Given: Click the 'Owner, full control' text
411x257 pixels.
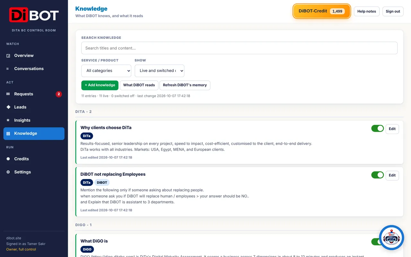Looking at the screenshot, I should click(x=21, y=249).
